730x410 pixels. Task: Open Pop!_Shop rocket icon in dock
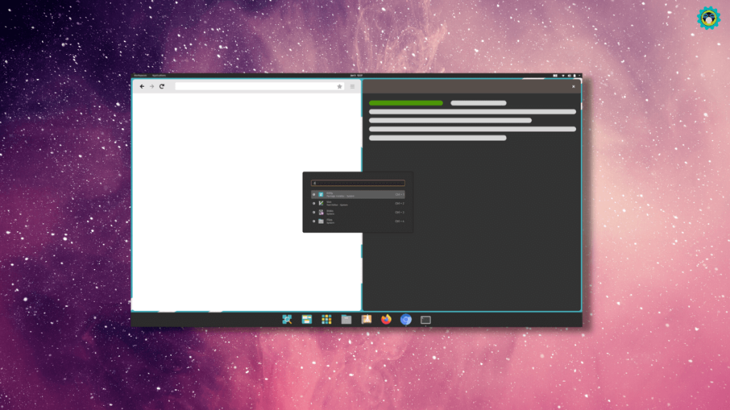[x=366, y=320]
